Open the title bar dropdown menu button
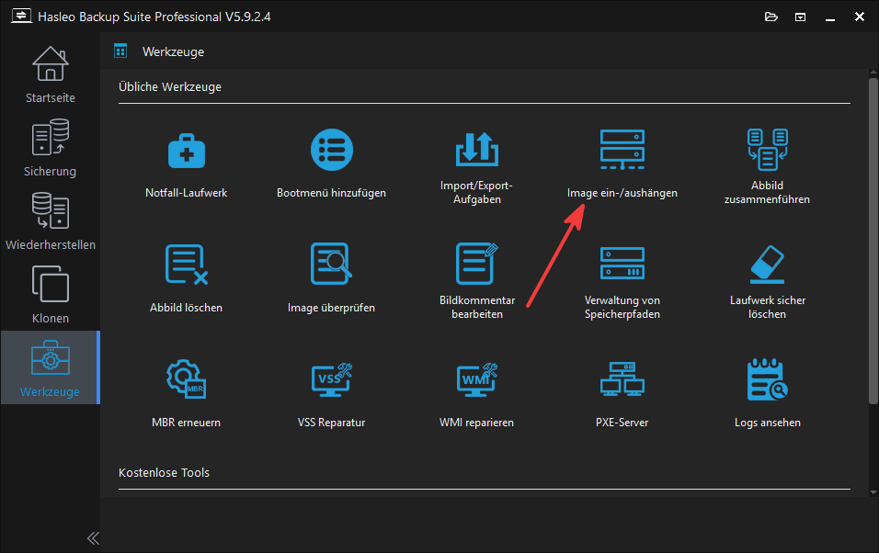 (801, 17)
